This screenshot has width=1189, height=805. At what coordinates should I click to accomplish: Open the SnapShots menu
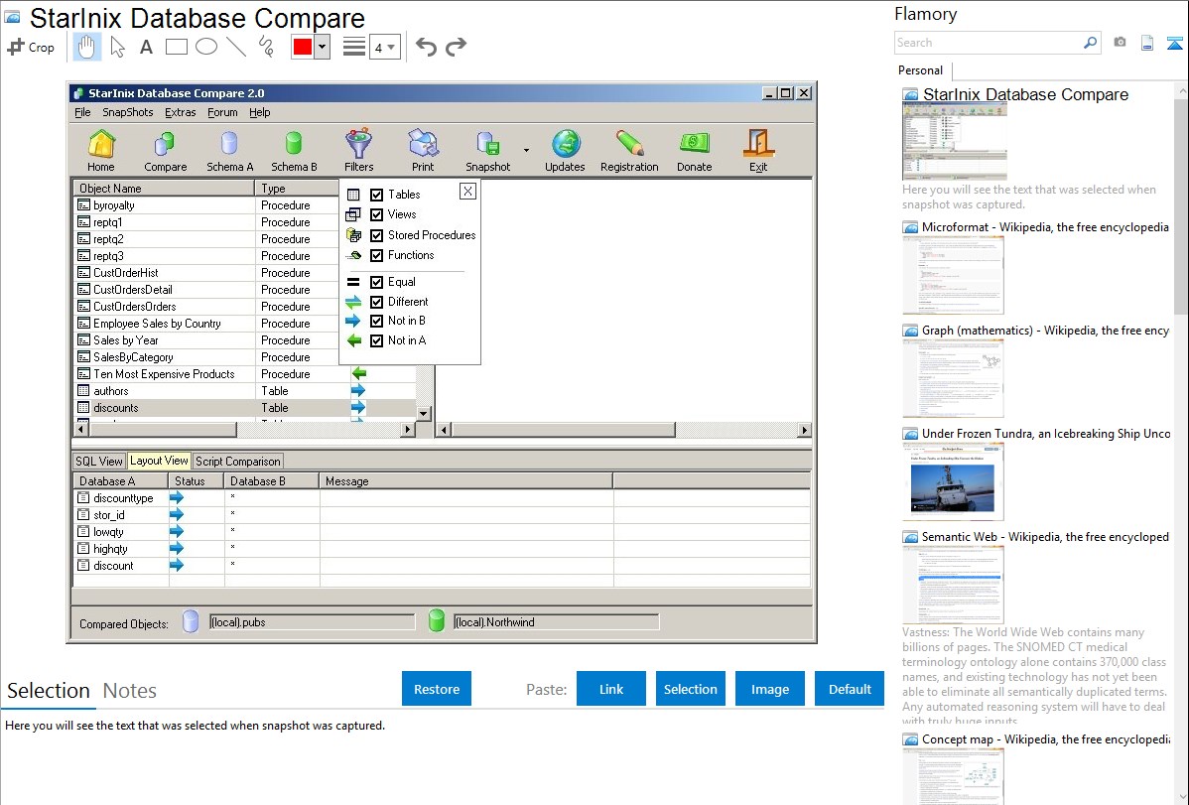tap(127, 112)
